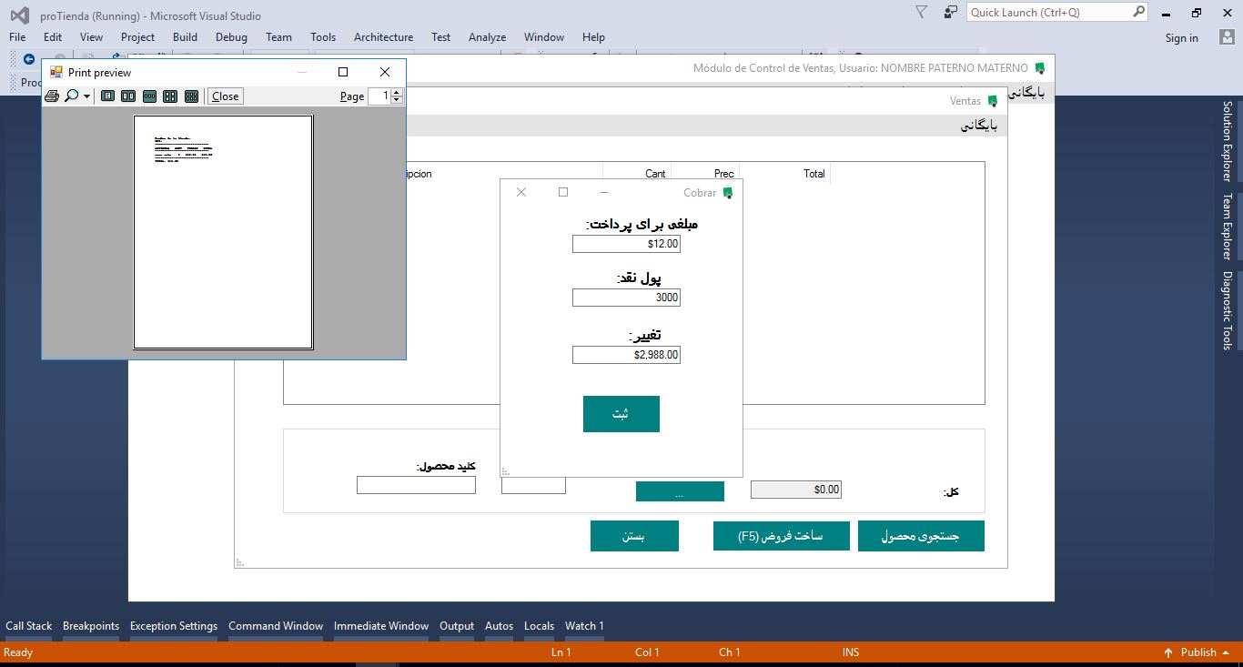Viewport: 1243px width, 667px height.
Task: Click the change field showing $2,988.00
Action: coord(626,355)
